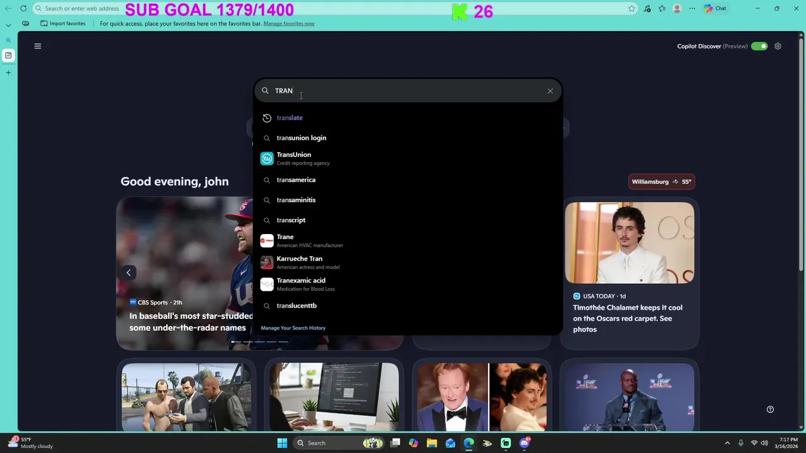Open Wi-Fi network tray icon
Screen dimensions: 806x453
754,443
